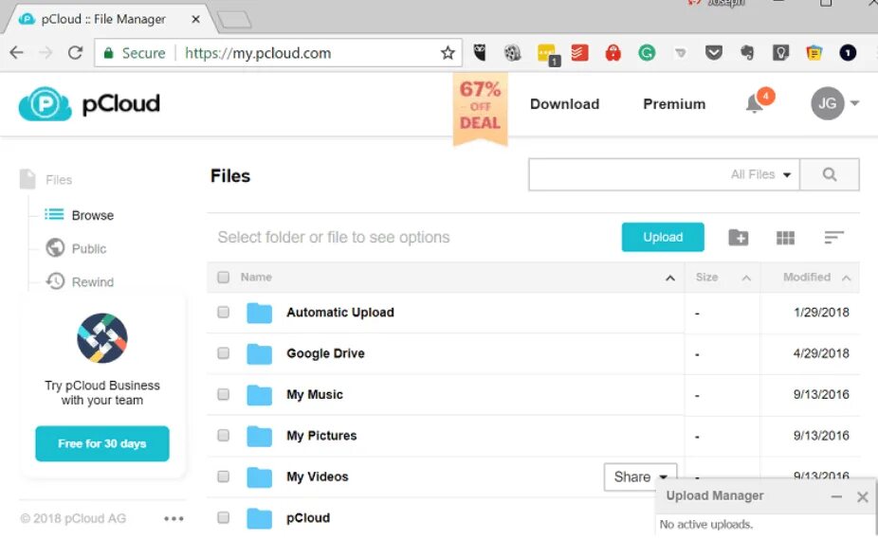Open the Premium menu item

point(674,104)
